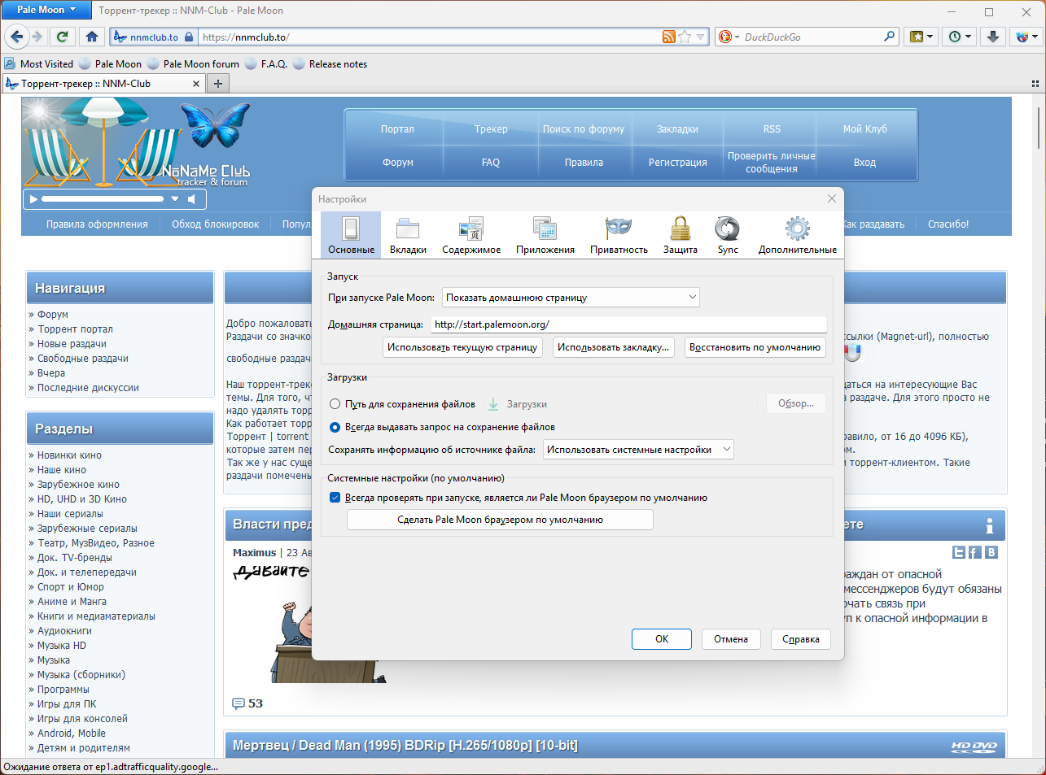Click the browser Forward arrow button

click(x=37, y=37)
